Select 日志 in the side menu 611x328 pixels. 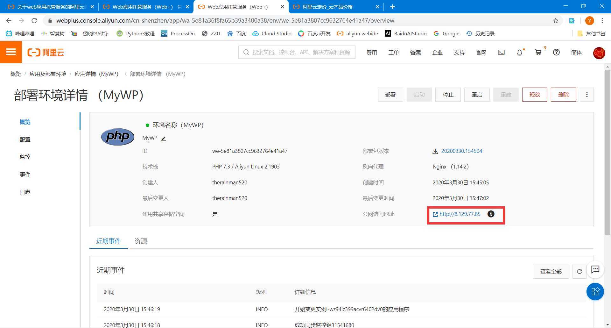coord(25,192)
